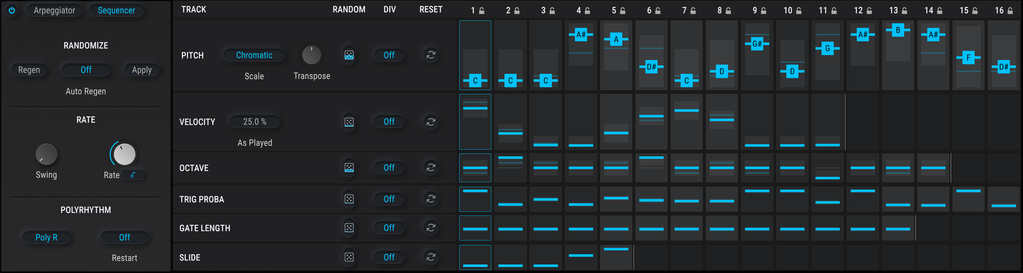This screenshot has height=273, width=1023.
Task: Select the A pitch note on step 5
Action: pyautogui.click(x=616, y=39)
